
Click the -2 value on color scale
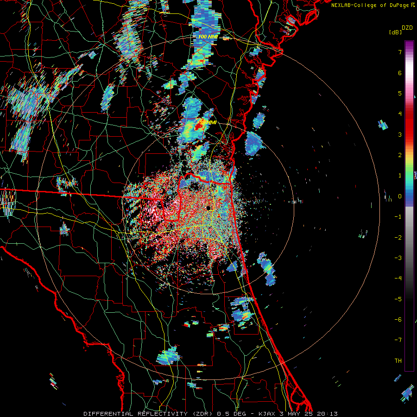click(x=398, y=237)
